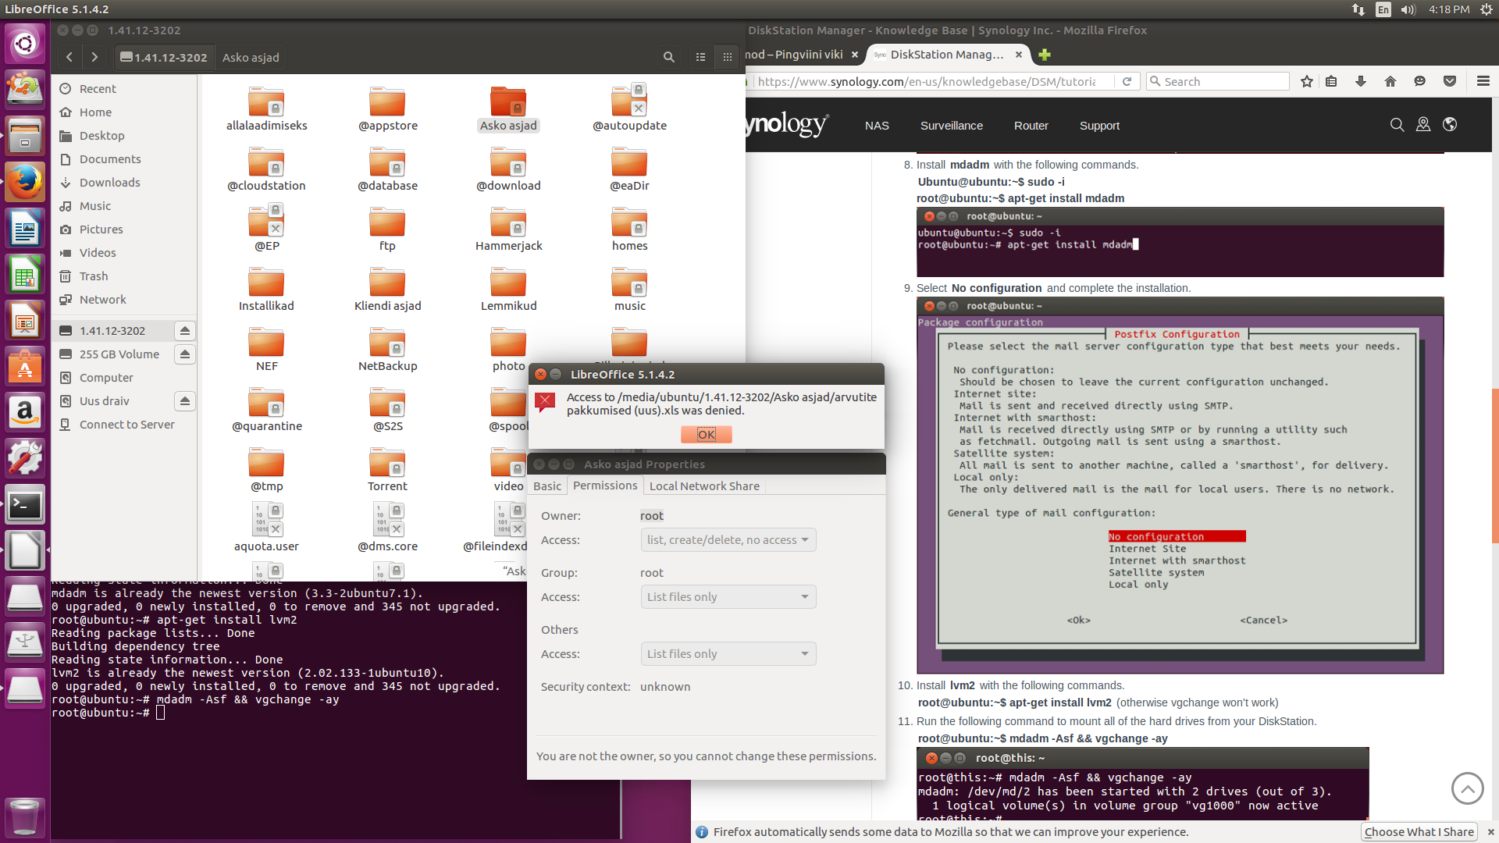
Task: Eject the Uus draiv volume
Action: tap(185, 401)
